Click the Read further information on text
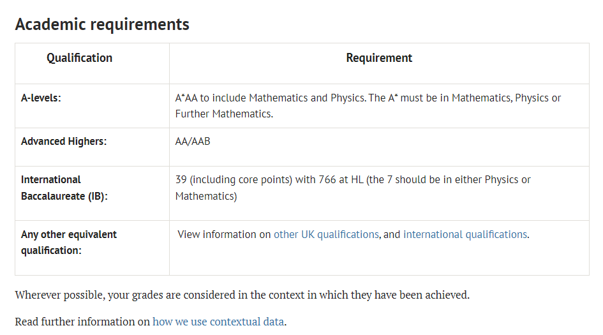 82,322
